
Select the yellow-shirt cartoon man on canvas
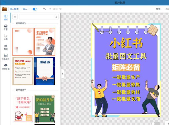click(x=99, y=98)
